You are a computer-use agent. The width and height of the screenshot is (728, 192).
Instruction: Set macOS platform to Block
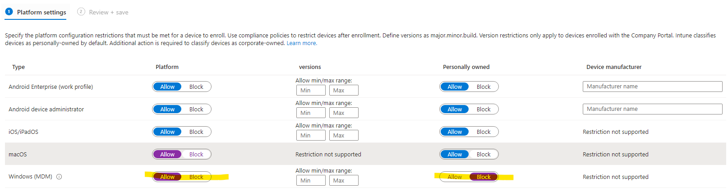[x=196, y=154]
